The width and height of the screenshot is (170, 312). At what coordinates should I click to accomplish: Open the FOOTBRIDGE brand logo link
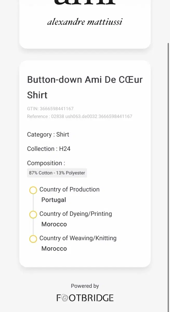pos(85,298)
